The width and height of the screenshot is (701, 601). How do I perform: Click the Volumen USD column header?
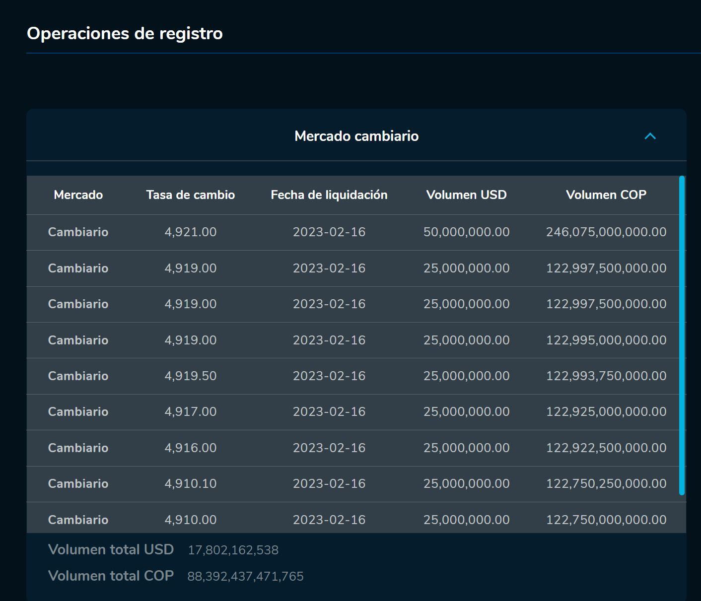466,195
